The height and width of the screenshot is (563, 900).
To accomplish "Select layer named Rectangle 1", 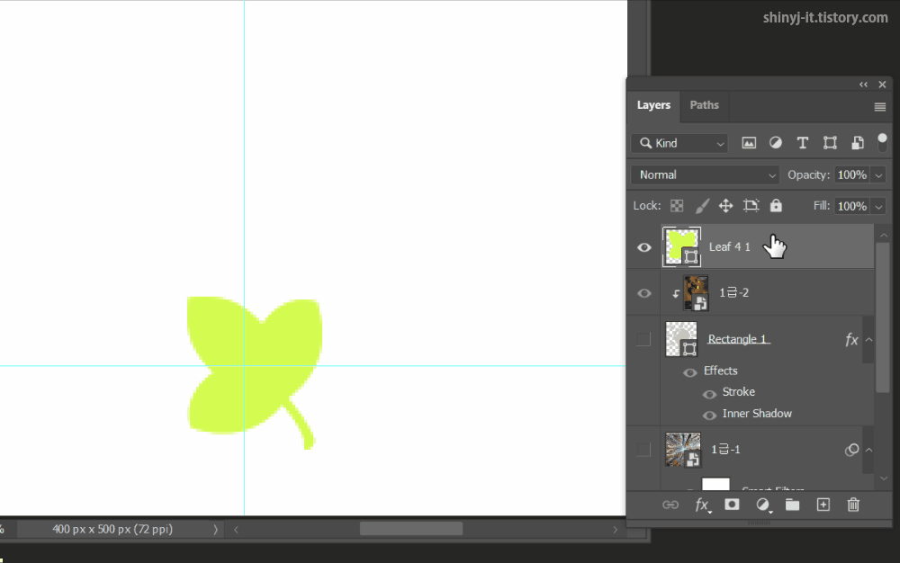I will (x=738, y=339).
